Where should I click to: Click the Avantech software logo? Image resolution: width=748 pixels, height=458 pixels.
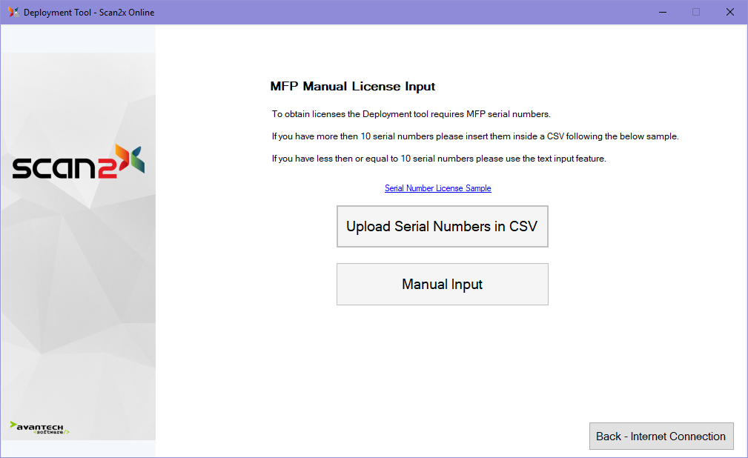pyautogui.click(x=40, y=428)
